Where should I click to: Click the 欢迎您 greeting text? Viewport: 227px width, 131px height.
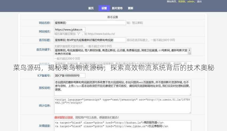coord(182,1)
